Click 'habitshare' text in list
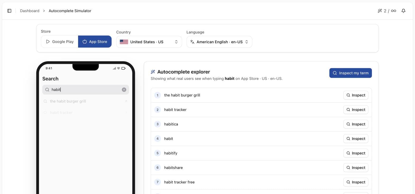The width and height of the screenshot is (415, 194). click(x=173, y=168)
